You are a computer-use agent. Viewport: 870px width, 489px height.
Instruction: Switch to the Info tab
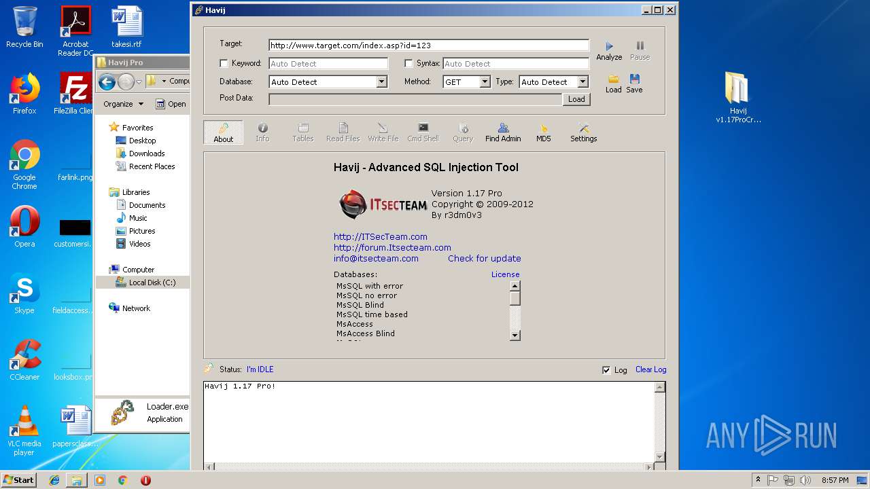[262, 132]
